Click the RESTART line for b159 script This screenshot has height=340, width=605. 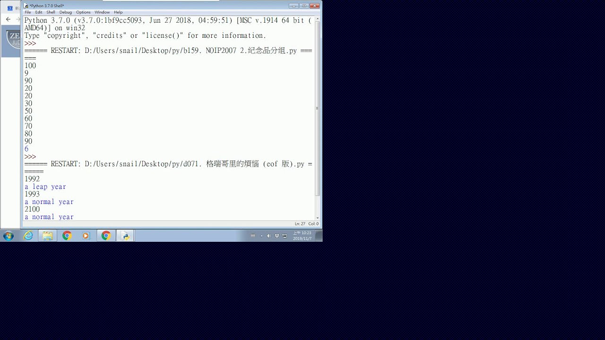168,51
